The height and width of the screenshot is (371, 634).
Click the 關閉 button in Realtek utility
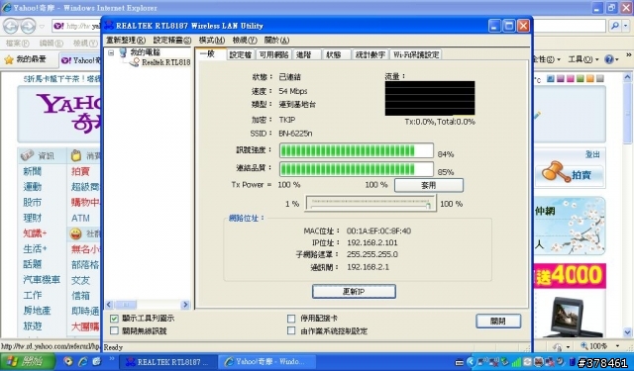498,321
